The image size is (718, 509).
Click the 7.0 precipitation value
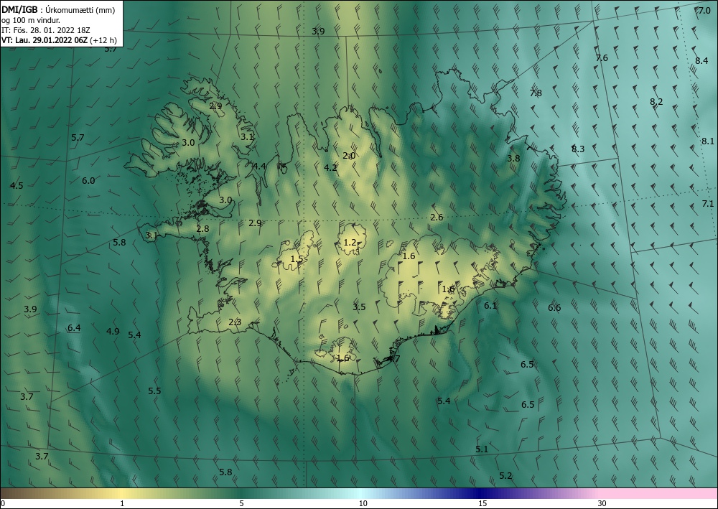click(x=704, y=11)
